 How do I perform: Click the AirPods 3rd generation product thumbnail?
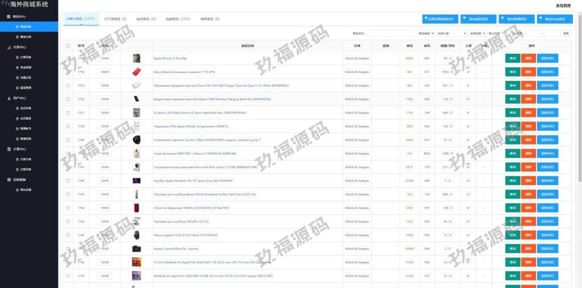[136, 126]
